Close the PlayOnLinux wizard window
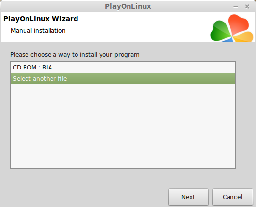This screenshot has height=207, width=256. click(247, 7)
